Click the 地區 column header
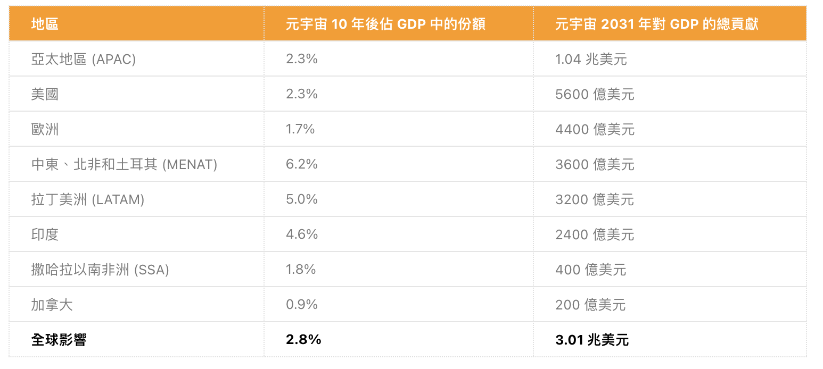 tap(45, 24)
